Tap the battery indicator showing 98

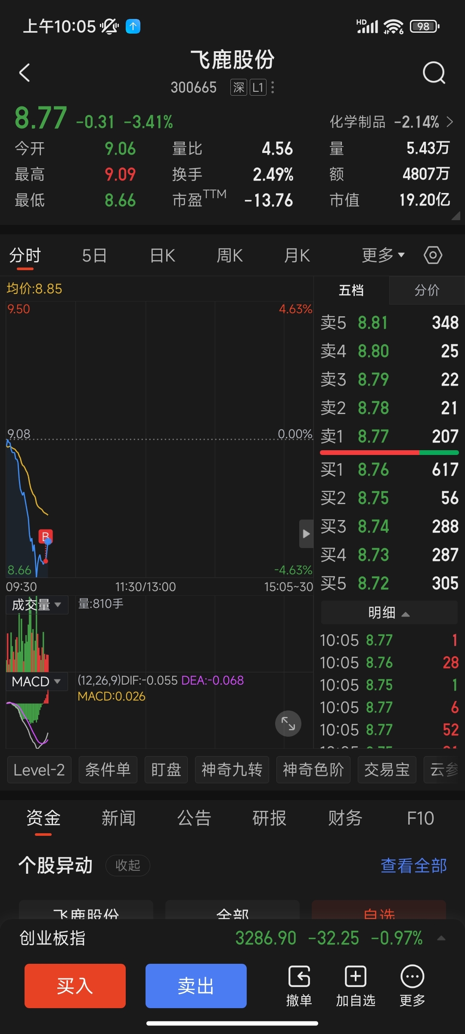pos(425,26)
